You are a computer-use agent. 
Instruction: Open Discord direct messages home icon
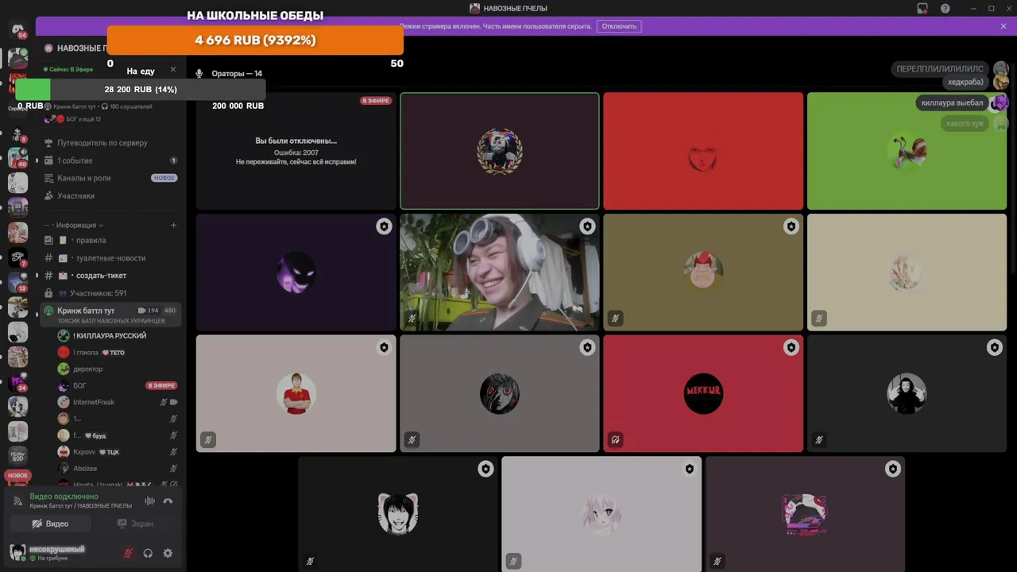point(17,30)
